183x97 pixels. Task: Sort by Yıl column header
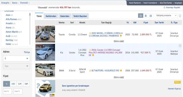click(x=127, y=23)
